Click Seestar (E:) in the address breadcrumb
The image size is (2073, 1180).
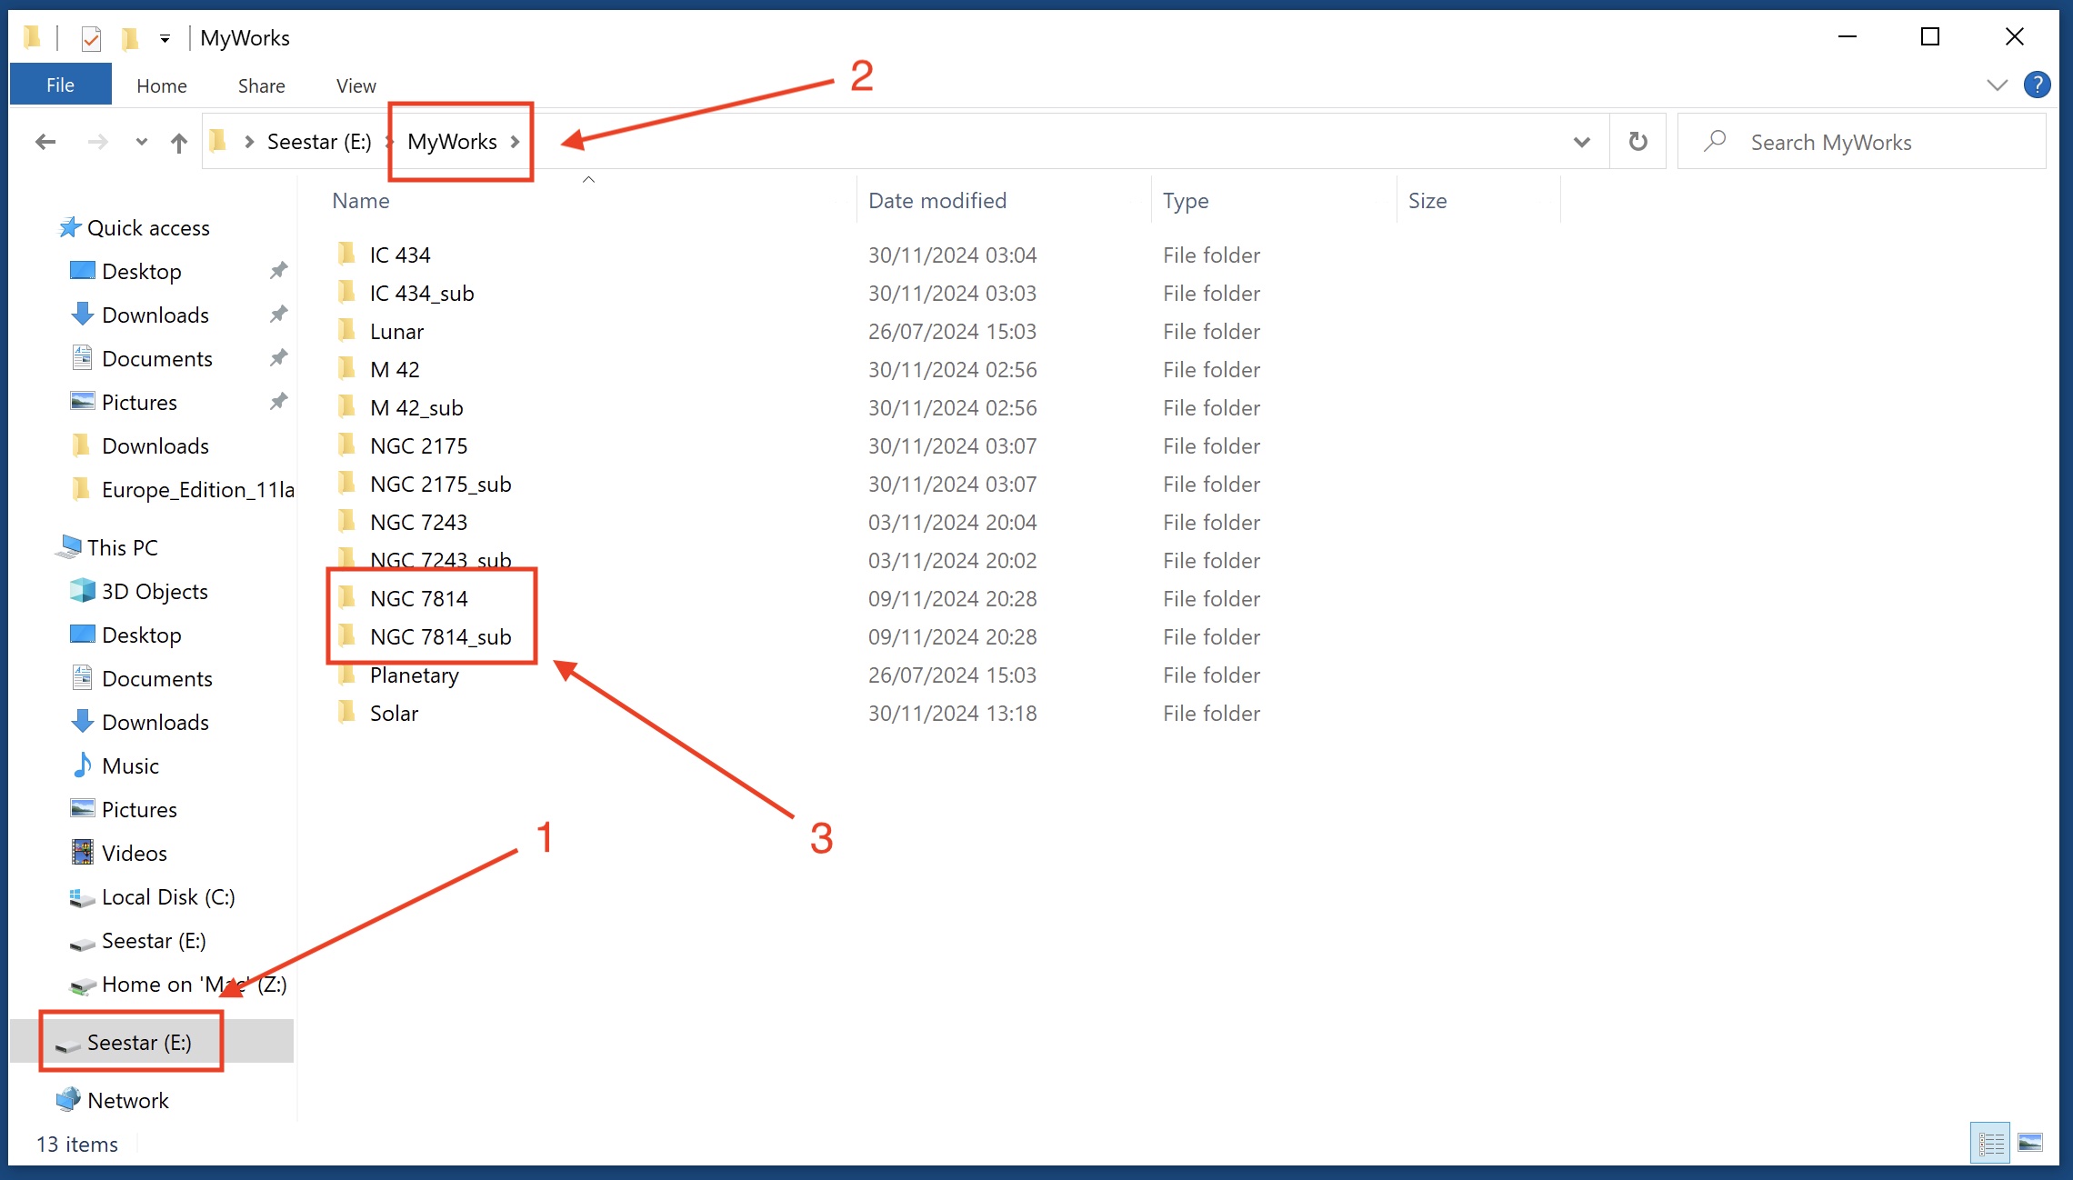[x=318, y=142]
